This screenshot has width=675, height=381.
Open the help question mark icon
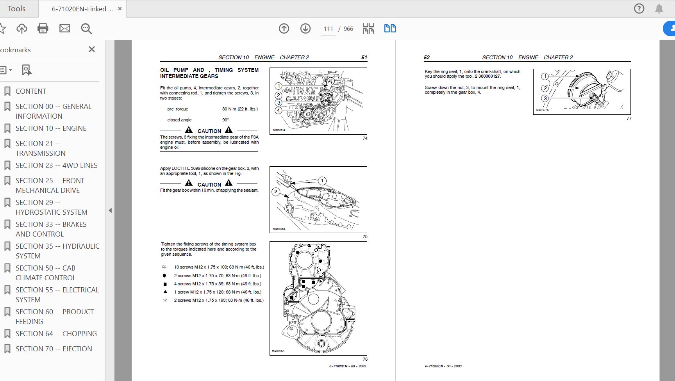point(639,9)
